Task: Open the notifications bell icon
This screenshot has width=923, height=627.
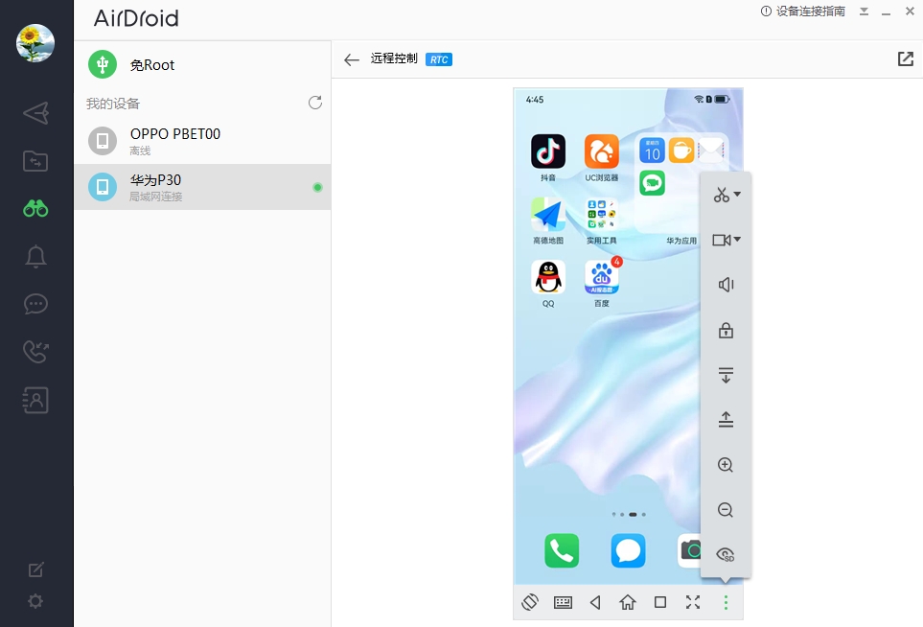Action: [35, 257]
